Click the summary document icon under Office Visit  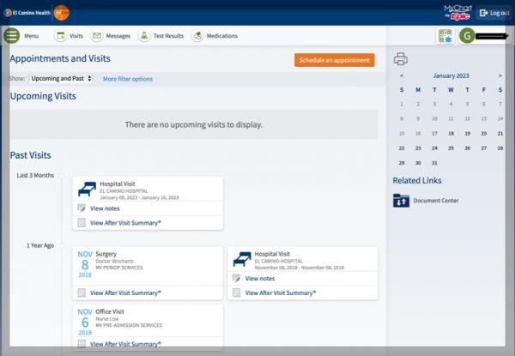point(82,344)
